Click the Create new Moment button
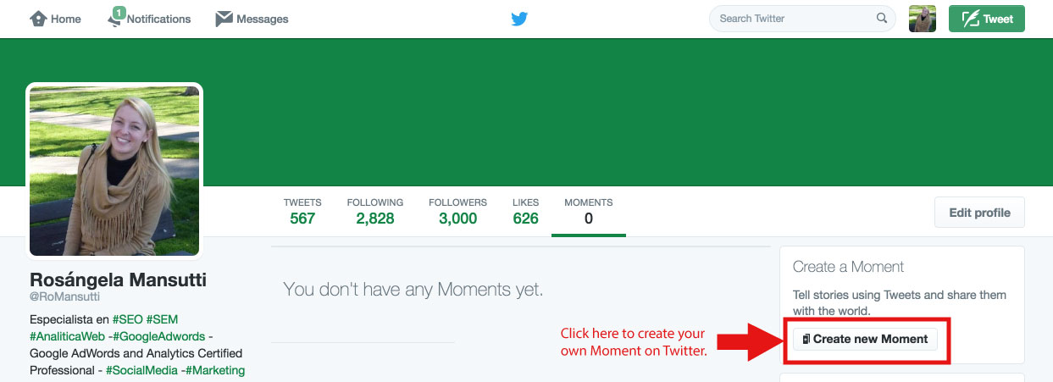 click(865, 339)
